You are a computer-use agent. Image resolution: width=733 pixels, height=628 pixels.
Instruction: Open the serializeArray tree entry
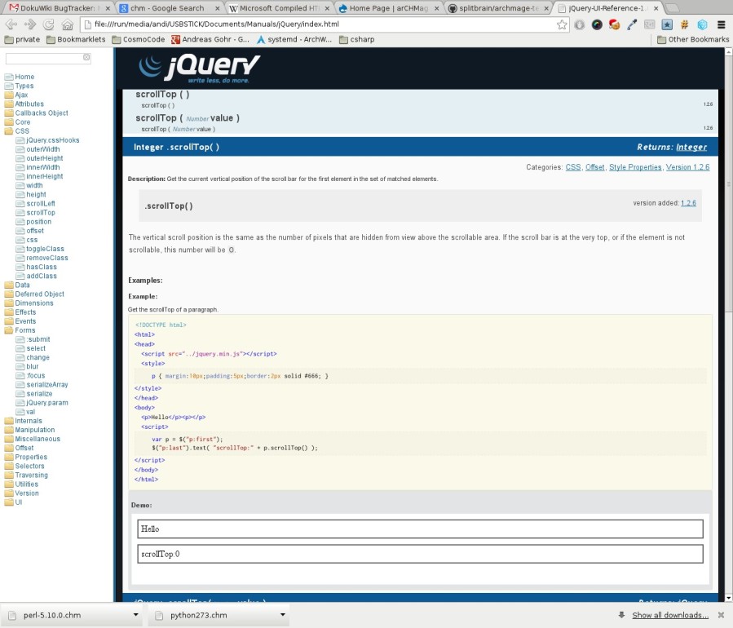click(x=47, y=384)
